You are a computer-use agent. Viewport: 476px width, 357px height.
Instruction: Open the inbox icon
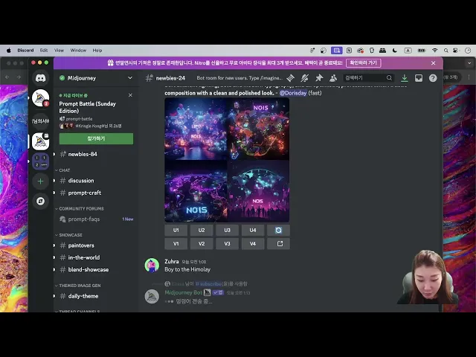[419, 78]
